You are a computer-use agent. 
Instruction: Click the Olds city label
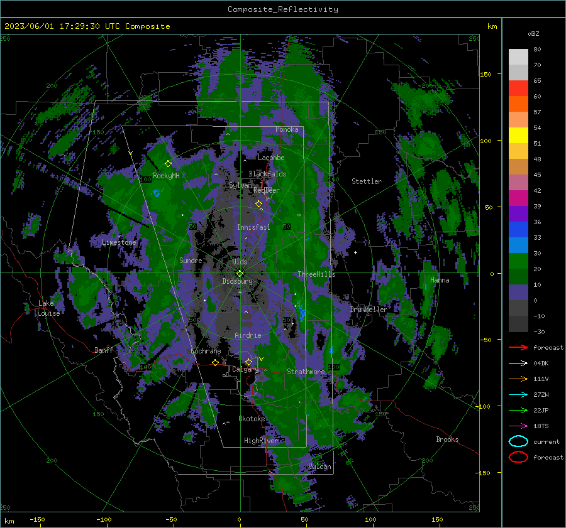tap(240, 262)
